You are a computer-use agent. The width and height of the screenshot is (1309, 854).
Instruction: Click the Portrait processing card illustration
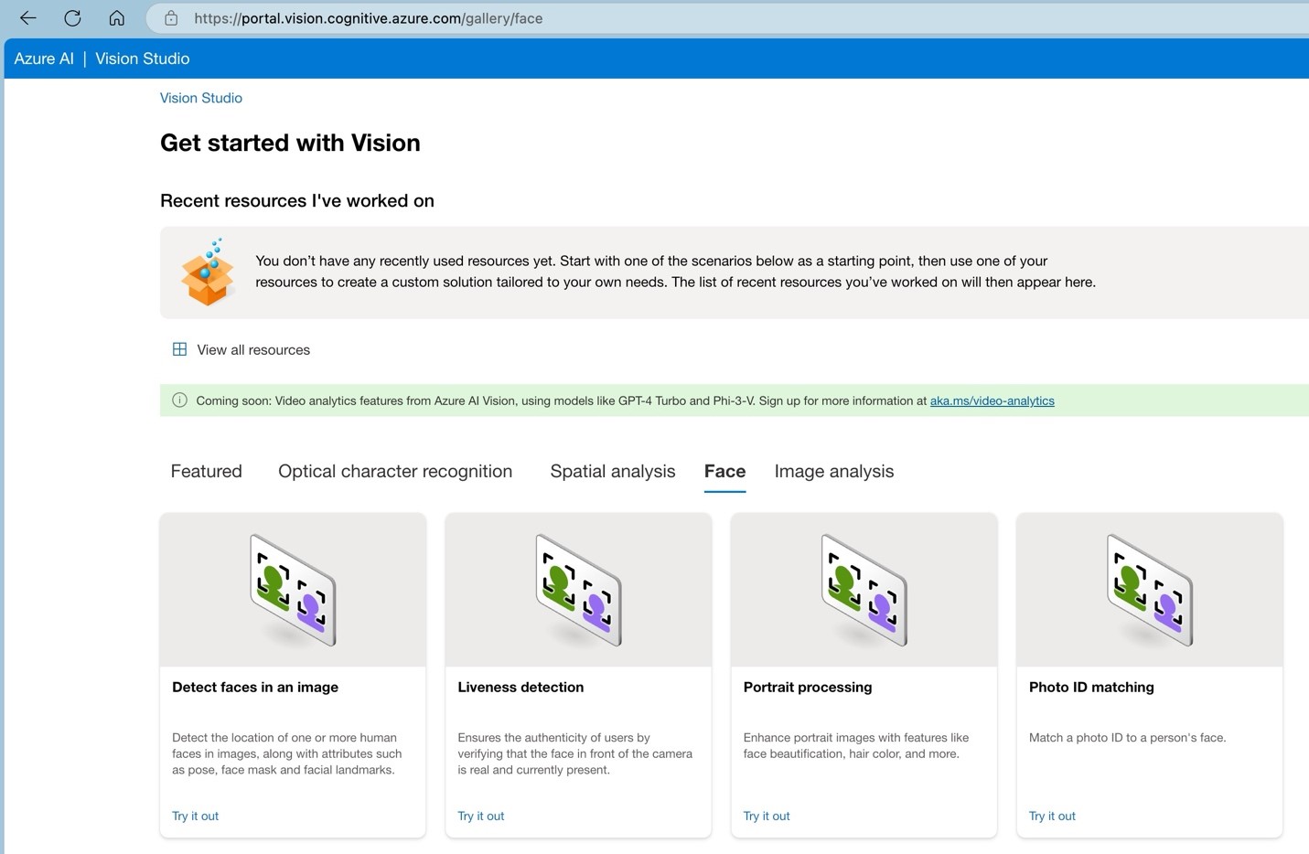[864, 589]
